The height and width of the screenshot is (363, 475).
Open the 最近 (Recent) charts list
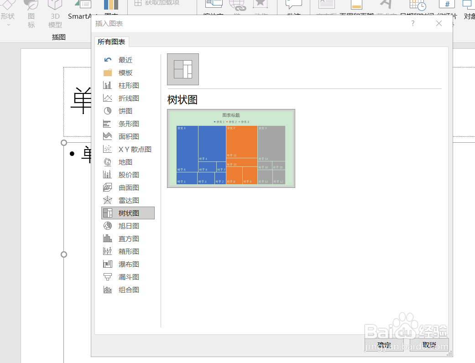click(125, 59)
